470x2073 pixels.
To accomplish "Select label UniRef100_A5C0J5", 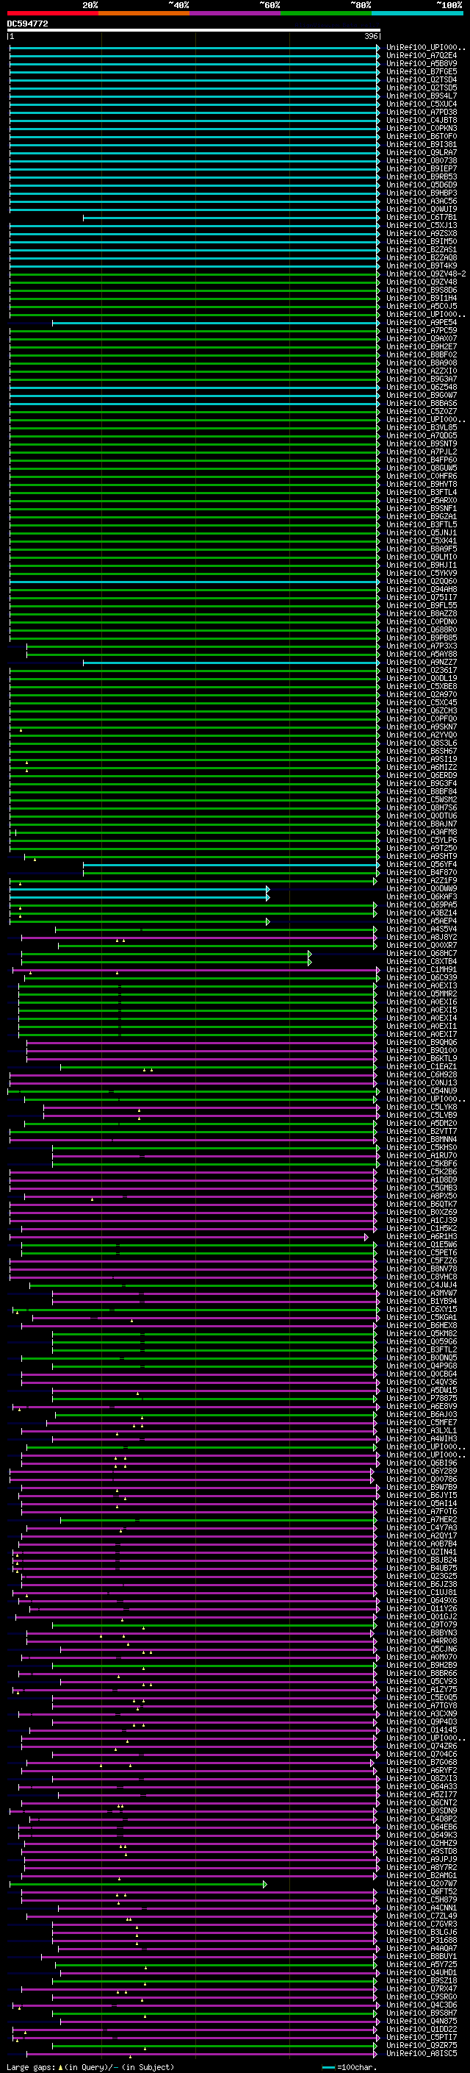I will [x=422, y=307].
